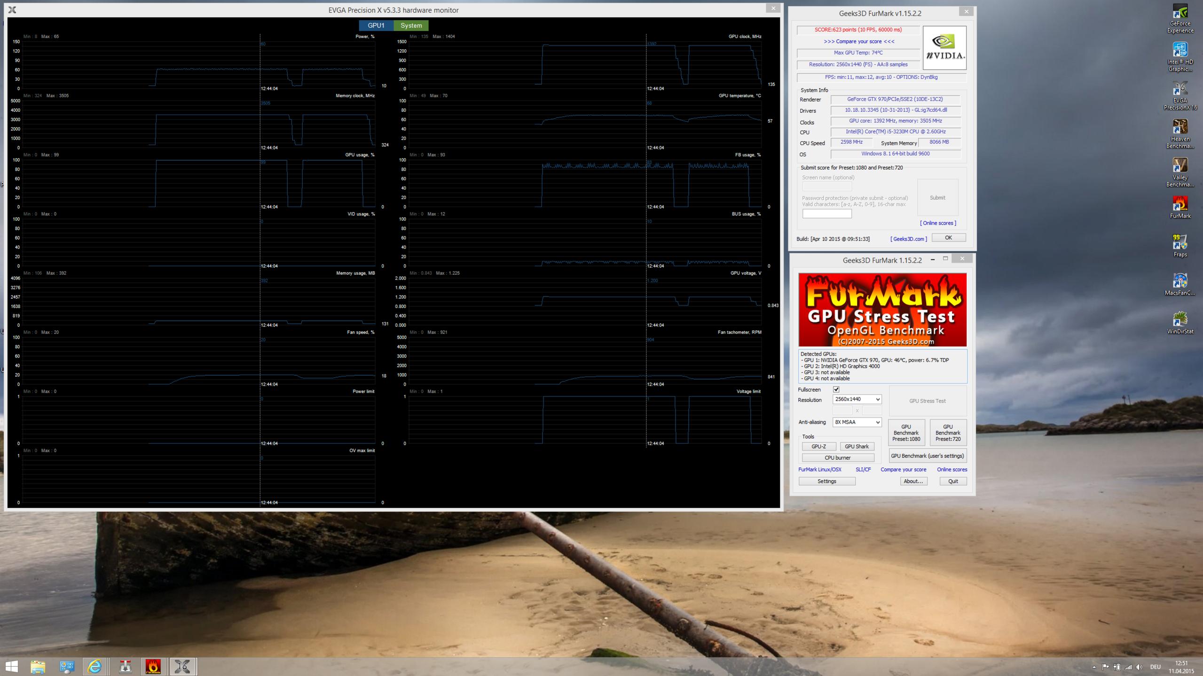Click FurMark icon in taskbar

[x=153, y=666]
